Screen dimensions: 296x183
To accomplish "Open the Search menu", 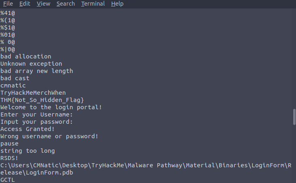I will 66,4.
